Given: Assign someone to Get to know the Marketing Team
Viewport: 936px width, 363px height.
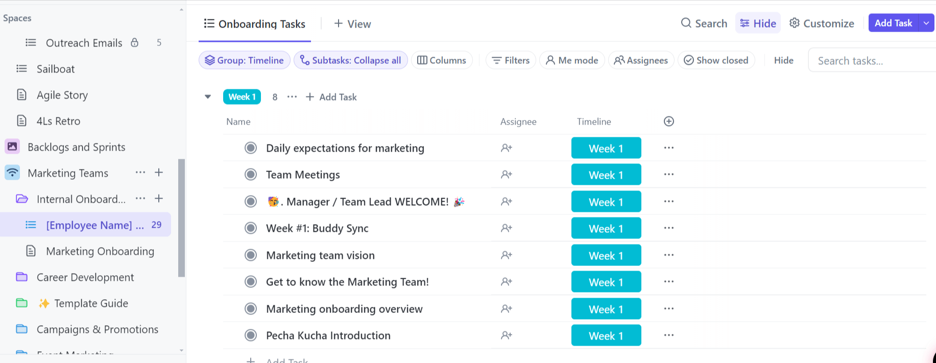Looking at the screenshot, I should pos(507,282).
